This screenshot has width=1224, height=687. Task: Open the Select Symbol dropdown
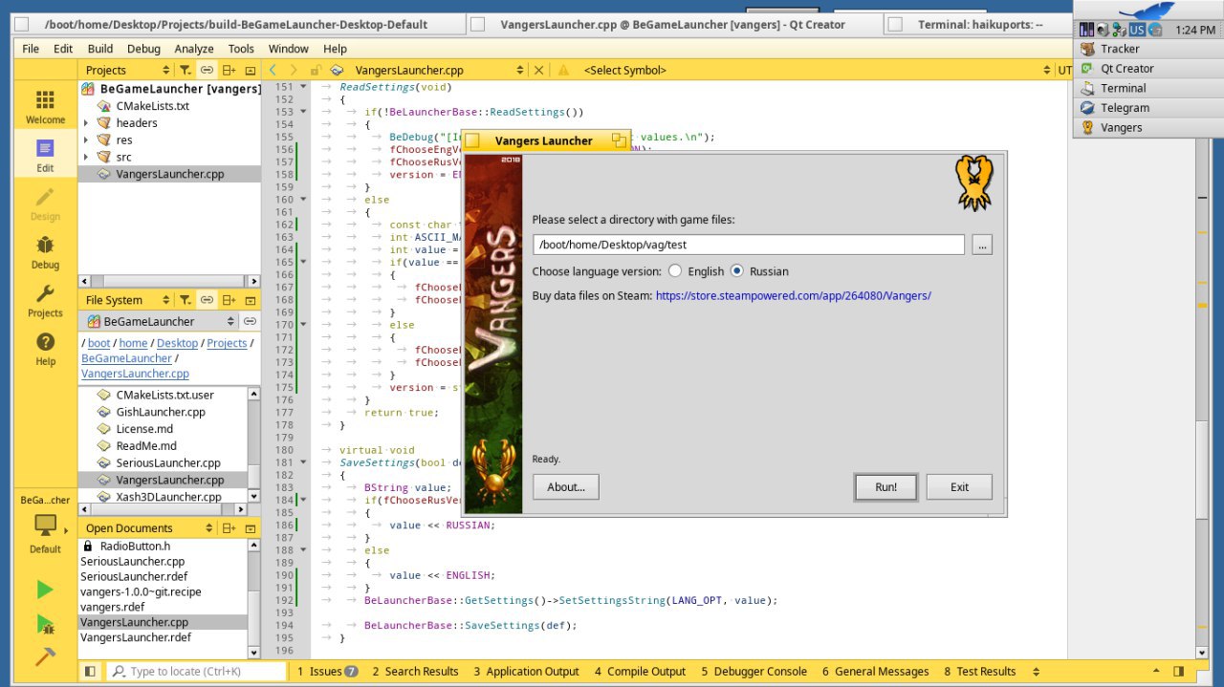815,70
